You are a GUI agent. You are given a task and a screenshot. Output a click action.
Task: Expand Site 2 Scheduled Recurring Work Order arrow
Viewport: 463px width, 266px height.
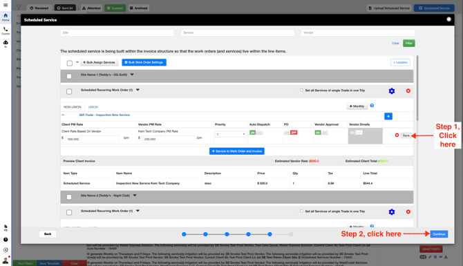click(138, 211)
